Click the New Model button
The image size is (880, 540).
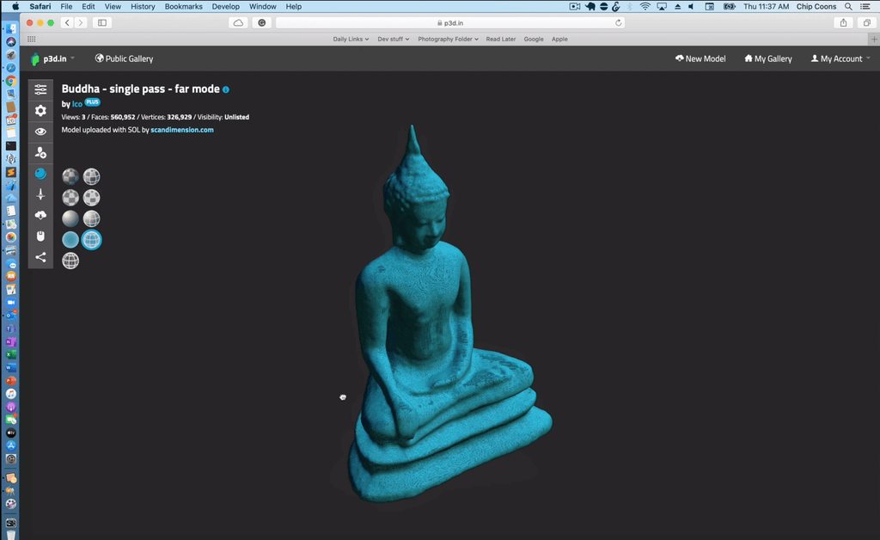[700, 58]
